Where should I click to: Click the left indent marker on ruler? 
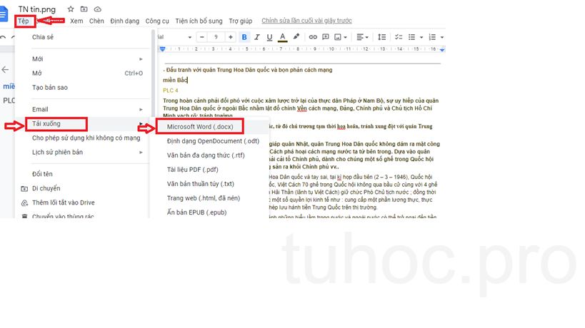click(x=162, y=49)
